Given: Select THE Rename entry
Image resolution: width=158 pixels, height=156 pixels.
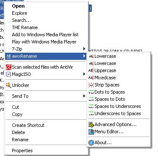Looking at the screenshot, I should [25, 27].
